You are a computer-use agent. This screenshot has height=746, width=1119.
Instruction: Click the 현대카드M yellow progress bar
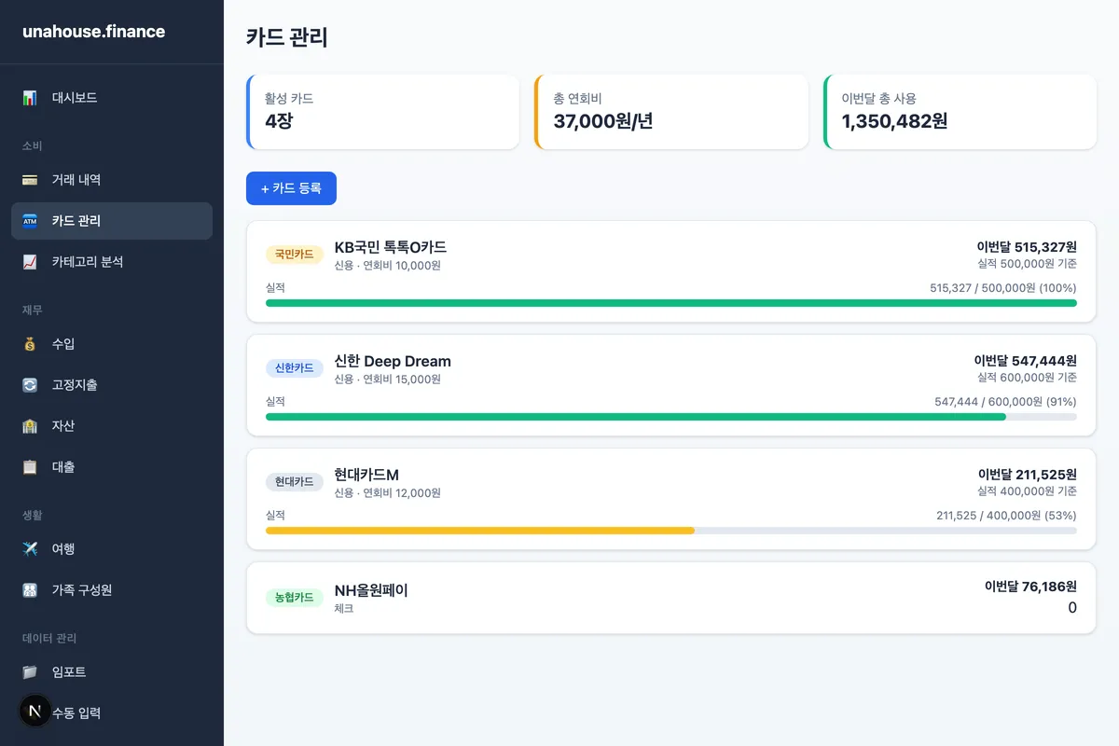coord(480,531)
